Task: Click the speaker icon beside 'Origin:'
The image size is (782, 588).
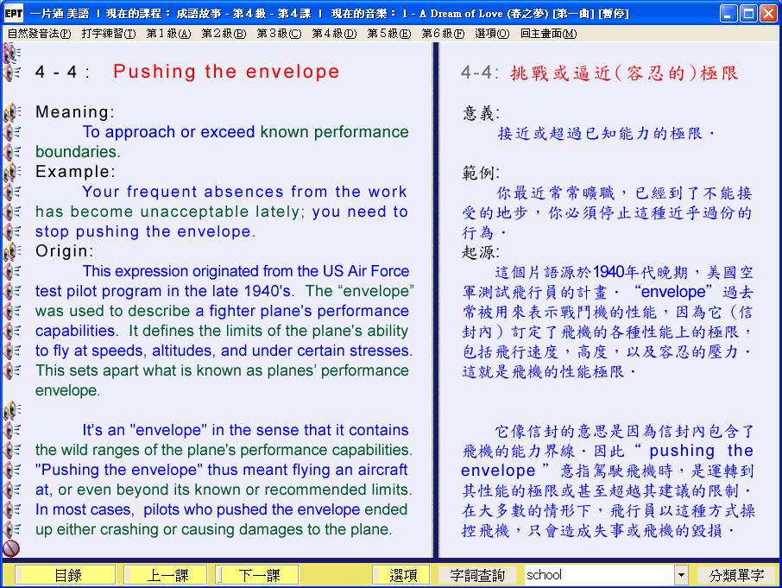Action: [12, 251]
